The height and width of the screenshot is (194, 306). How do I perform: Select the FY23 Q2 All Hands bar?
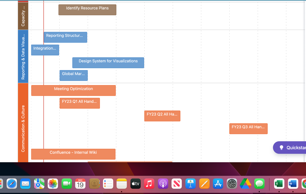coord(162,116)
